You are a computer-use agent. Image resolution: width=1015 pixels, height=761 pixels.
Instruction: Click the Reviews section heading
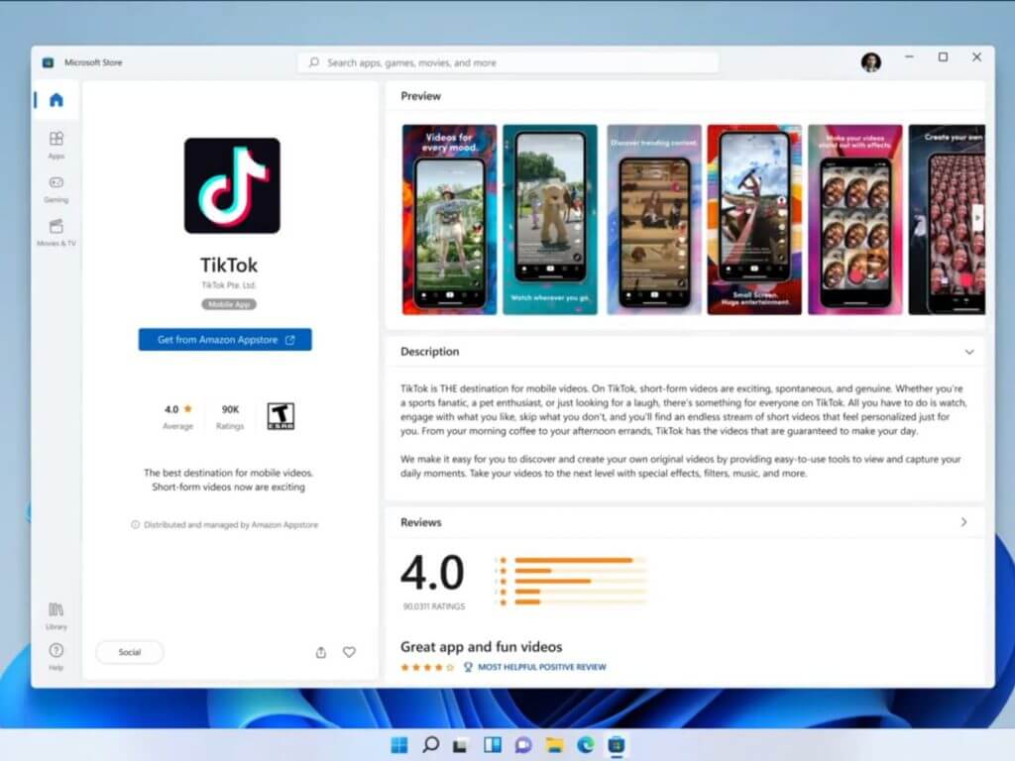coord(420,522)
